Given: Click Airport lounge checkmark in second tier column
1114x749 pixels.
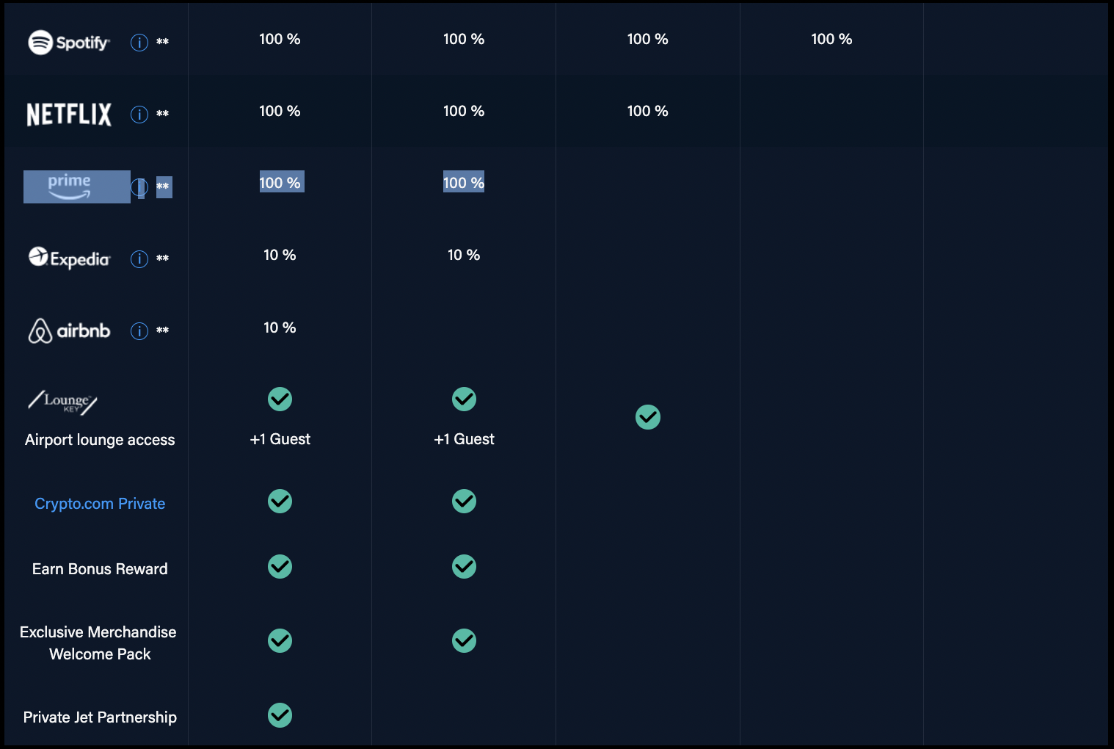Looking at the screenshot, I should point(464,399).
